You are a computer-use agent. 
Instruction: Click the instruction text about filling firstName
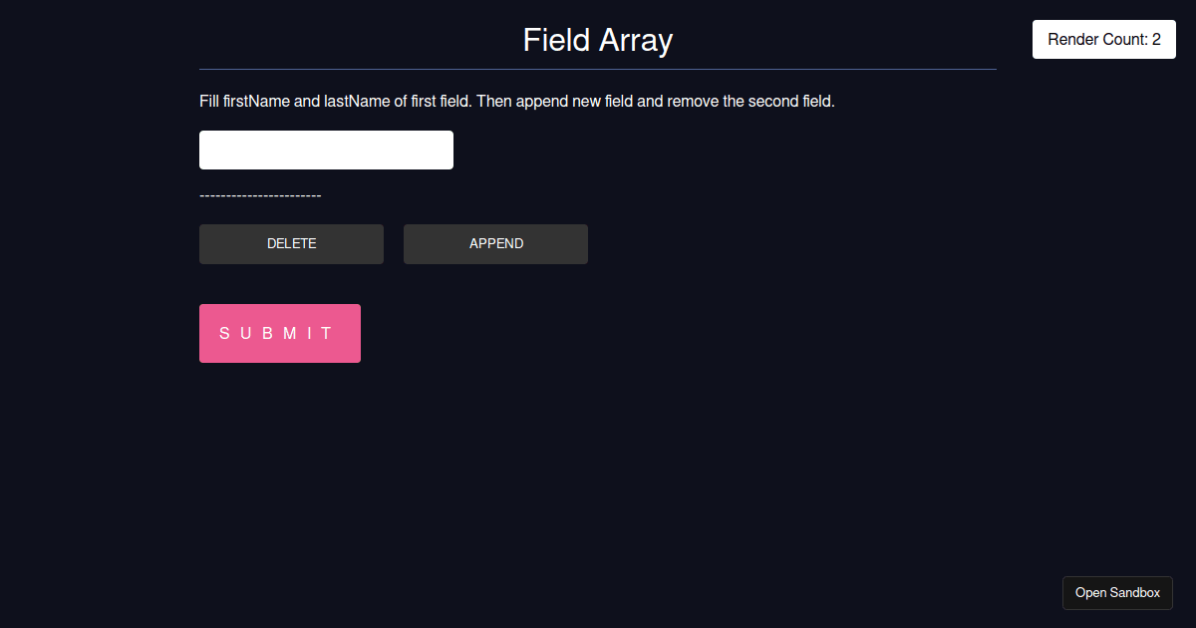(x=517, y=101)
